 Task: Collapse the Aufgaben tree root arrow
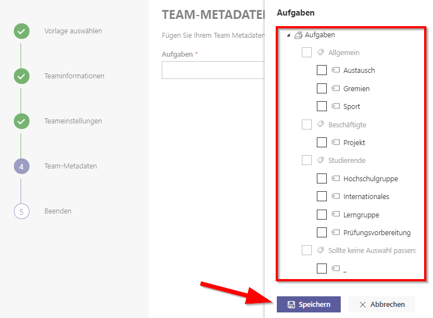[288, 35]
